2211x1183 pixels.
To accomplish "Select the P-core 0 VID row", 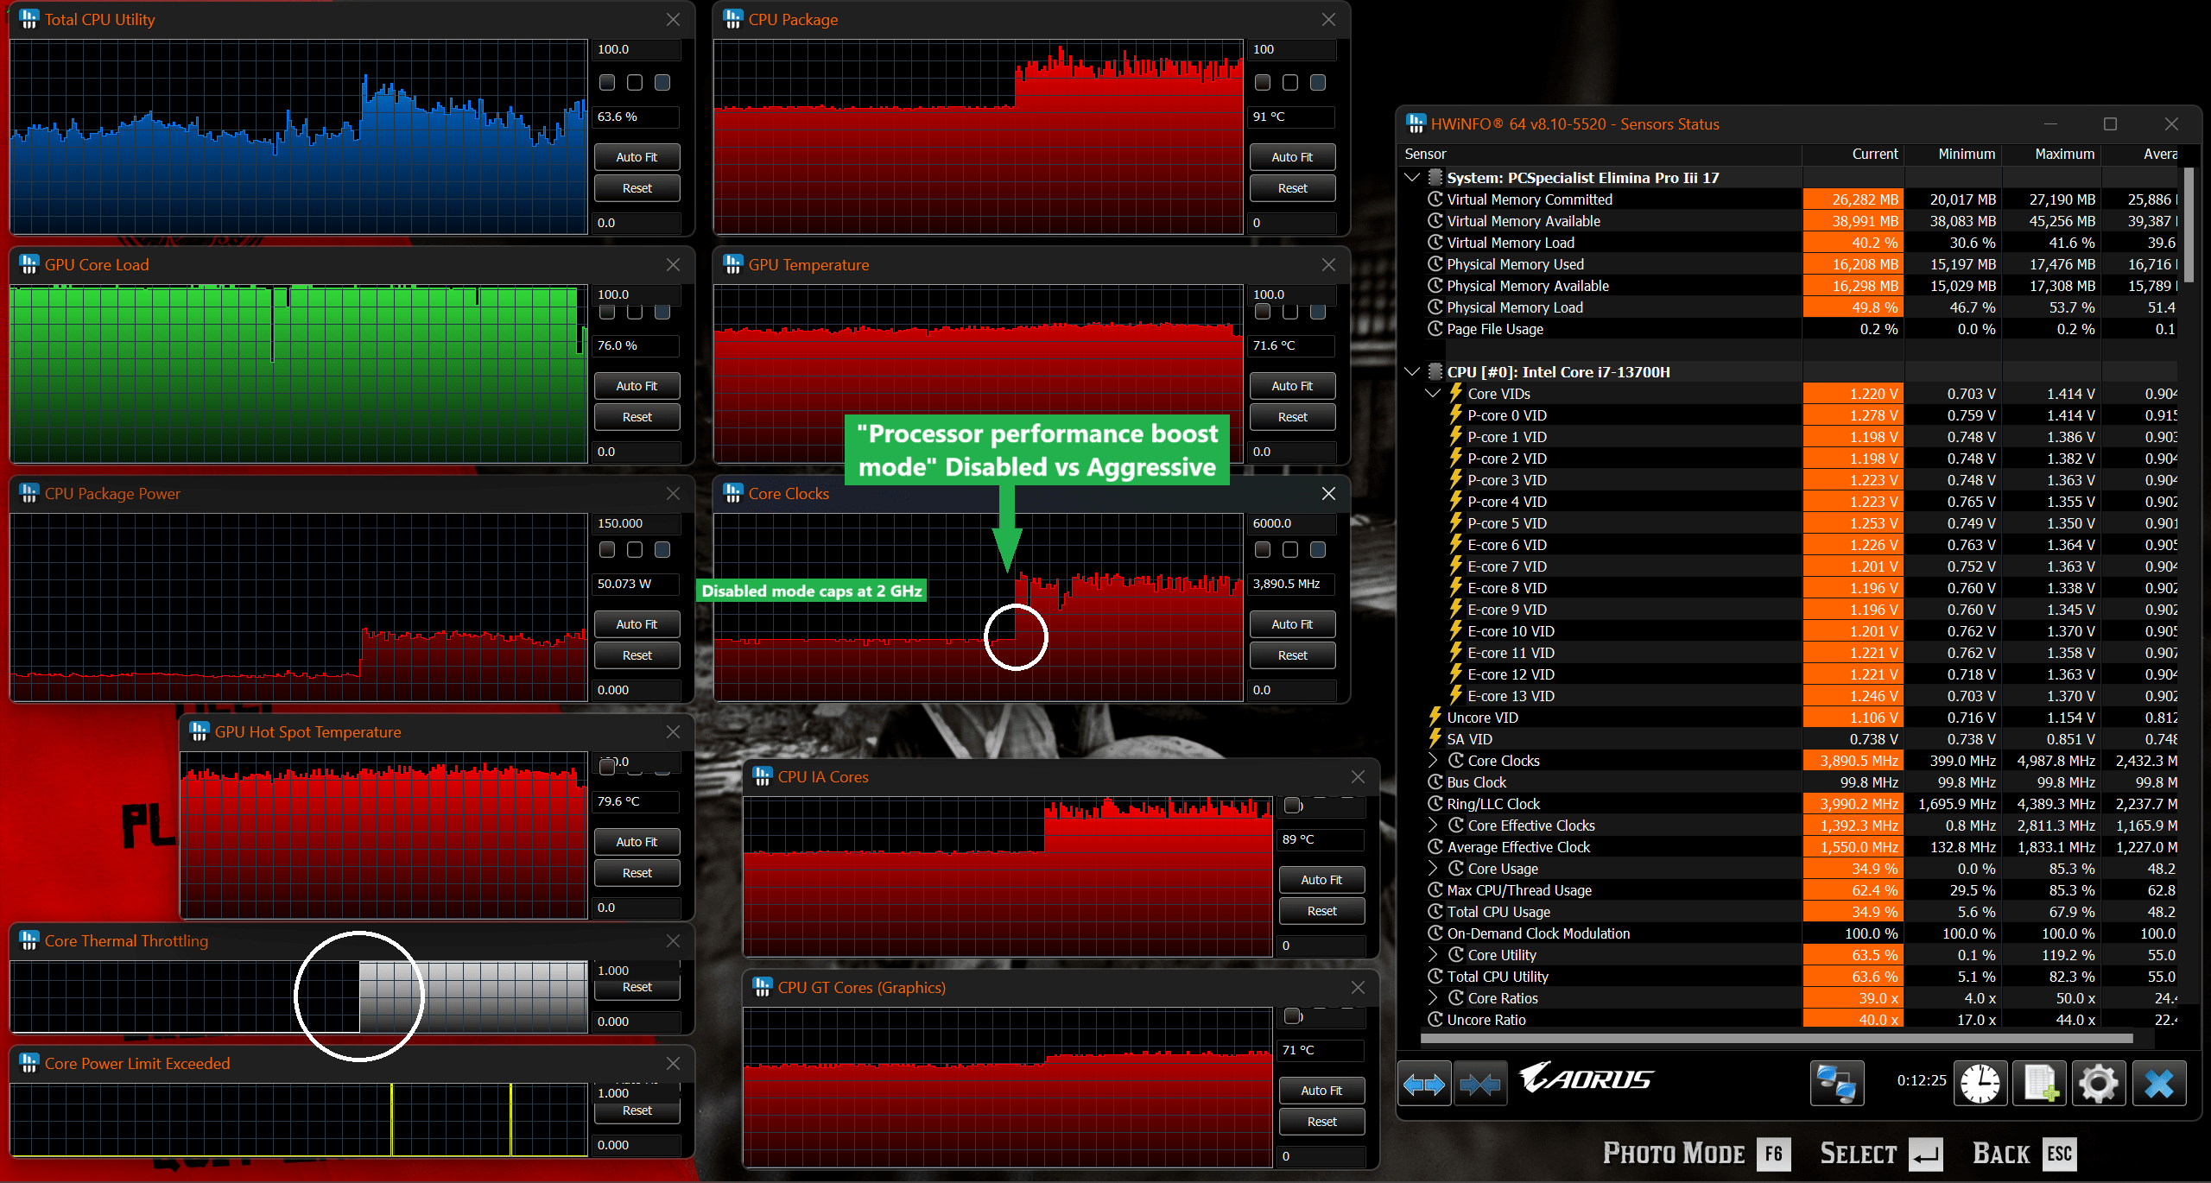I will point(1788,415).
